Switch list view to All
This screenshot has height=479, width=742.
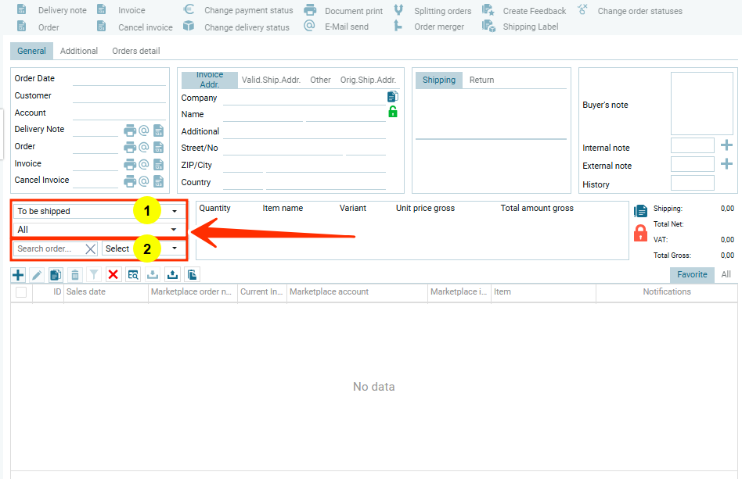coord(726,274)
